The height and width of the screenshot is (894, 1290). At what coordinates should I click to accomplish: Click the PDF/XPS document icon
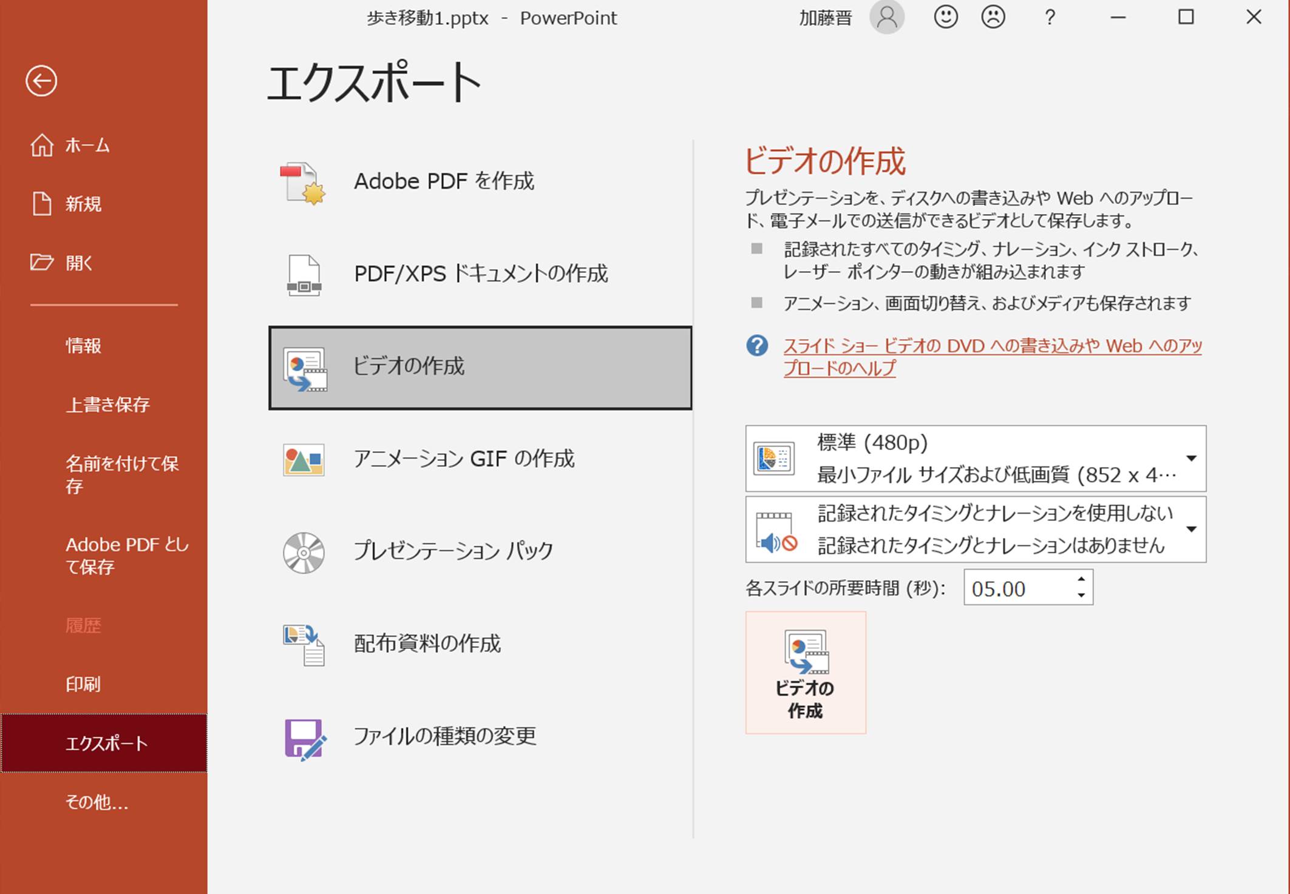tap(303, 275)
